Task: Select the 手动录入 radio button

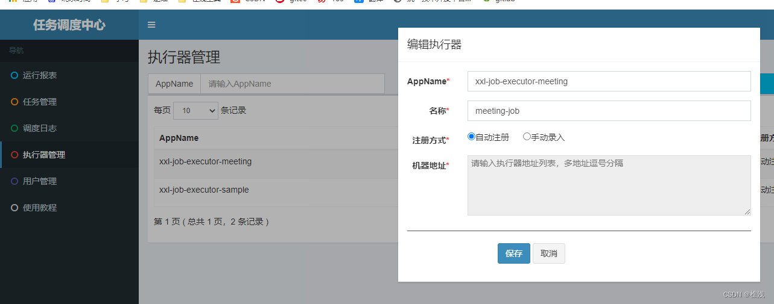Action: [527, 137]
